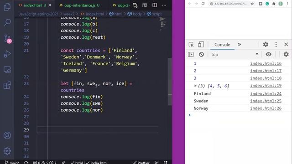Open the browser Extensions puzzle icon

pyautogui.click(x=274, y=4)
